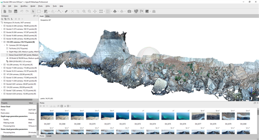The width and height of the screenshot is (259, 140).
Task: Click the DJI_0375 photo thumbnail
Action: pos(168,116)
